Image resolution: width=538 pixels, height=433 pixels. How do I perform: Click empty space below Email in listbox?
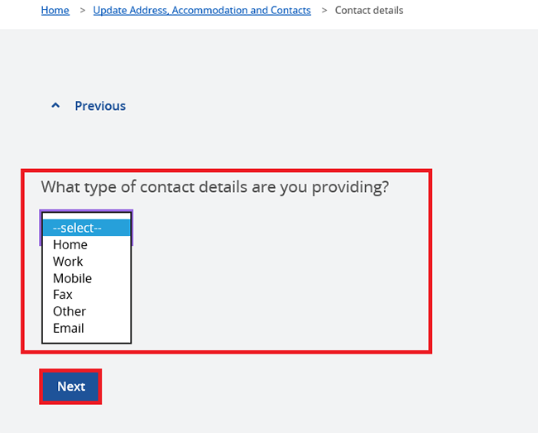coord(86,339)
